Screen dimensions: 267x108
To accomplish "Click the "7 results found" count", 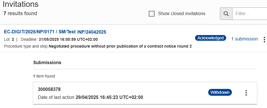I will click(20, 13).
